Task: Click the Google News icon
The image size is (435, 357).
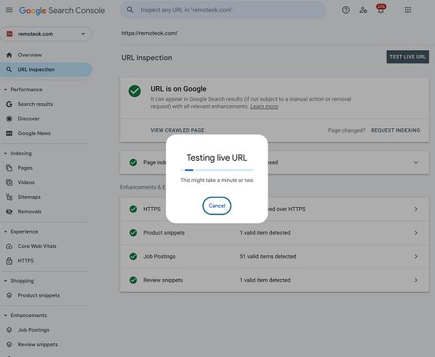Action: pos(9,133)
